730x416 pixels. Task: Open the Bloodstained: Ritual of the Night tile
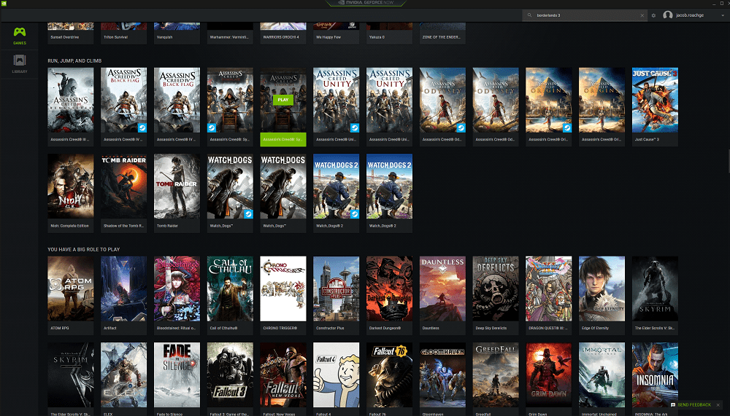(177, 295)
